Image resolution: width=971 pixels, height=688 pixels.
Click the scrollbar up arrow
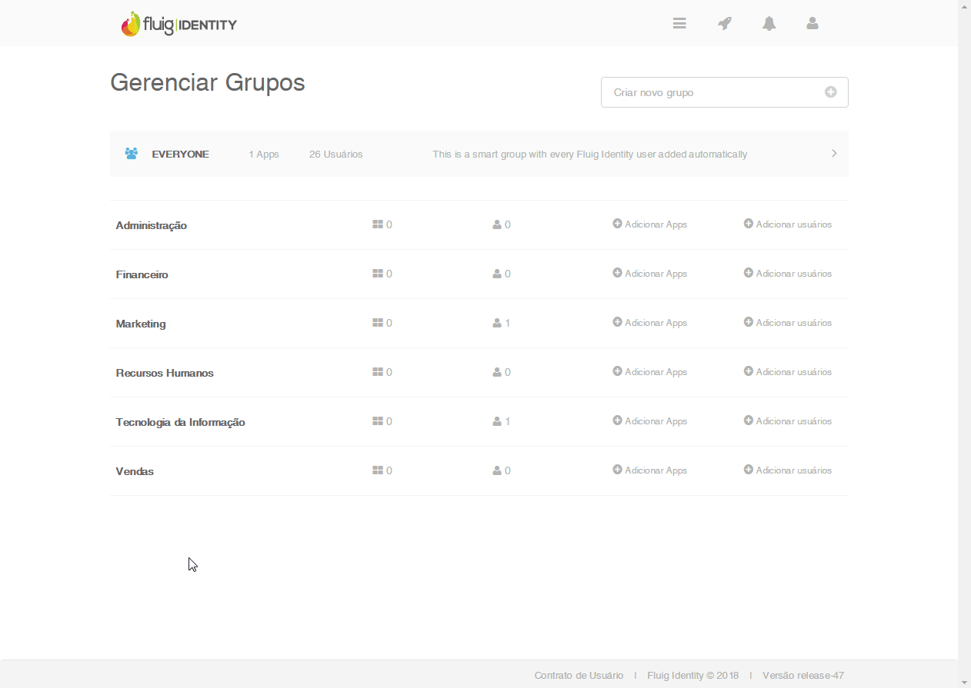tap(964, 6)
